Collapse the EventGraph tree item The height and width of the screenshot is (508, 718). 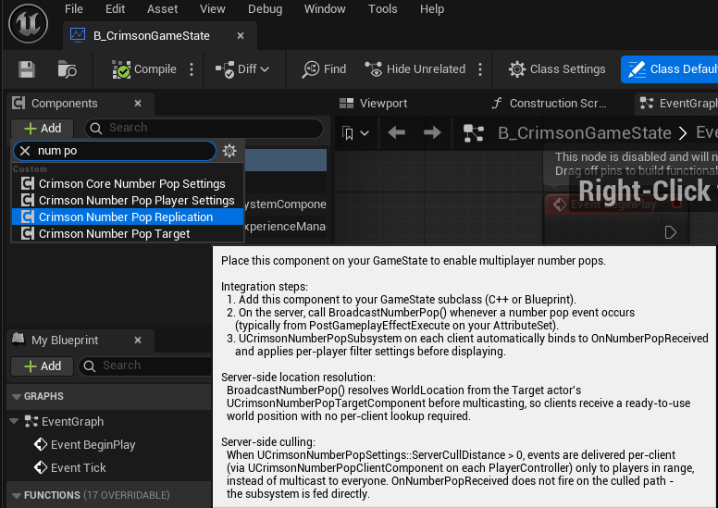click(x=14, y=421)
